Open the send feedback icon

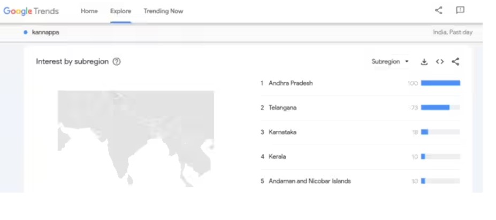tap(460, 10)
